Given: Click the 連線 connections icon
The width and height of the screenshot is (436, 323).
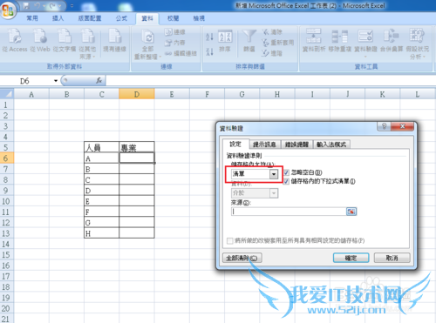Looking at the screenshot, I should pos(168,31).
